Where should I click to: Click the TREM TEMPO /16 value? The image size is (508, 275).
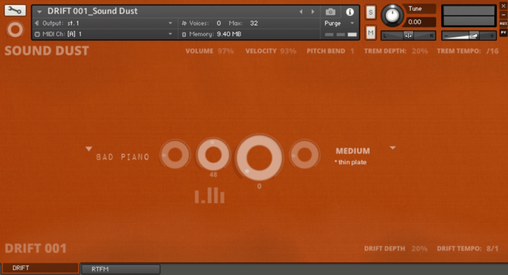[x=493, y=51]
